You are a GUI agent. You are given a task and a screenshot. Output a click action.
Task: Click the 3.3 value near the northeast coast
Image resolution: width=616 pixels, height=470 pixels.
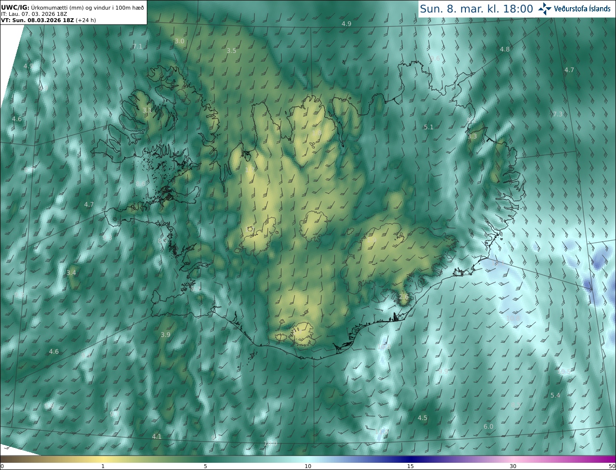click(x=472, y=136)
